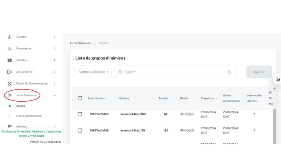Check the Yamaha X-Max 125 row checkbox
The width and height of the screenshot is (281, 158).
tap(80, 130)
